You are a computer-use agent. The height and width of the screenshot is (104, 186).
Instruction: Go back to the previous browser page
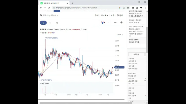click(41, 8)
